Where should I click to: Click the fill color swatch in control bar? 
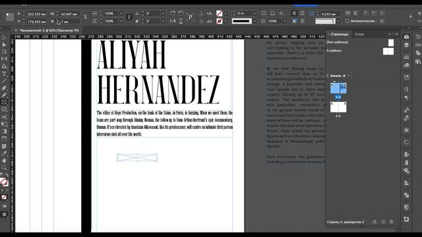pos(220,13)
